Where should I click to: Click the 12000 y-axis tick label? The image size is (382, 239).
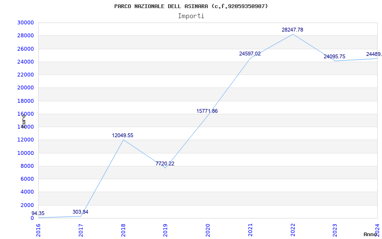point(25,140)
